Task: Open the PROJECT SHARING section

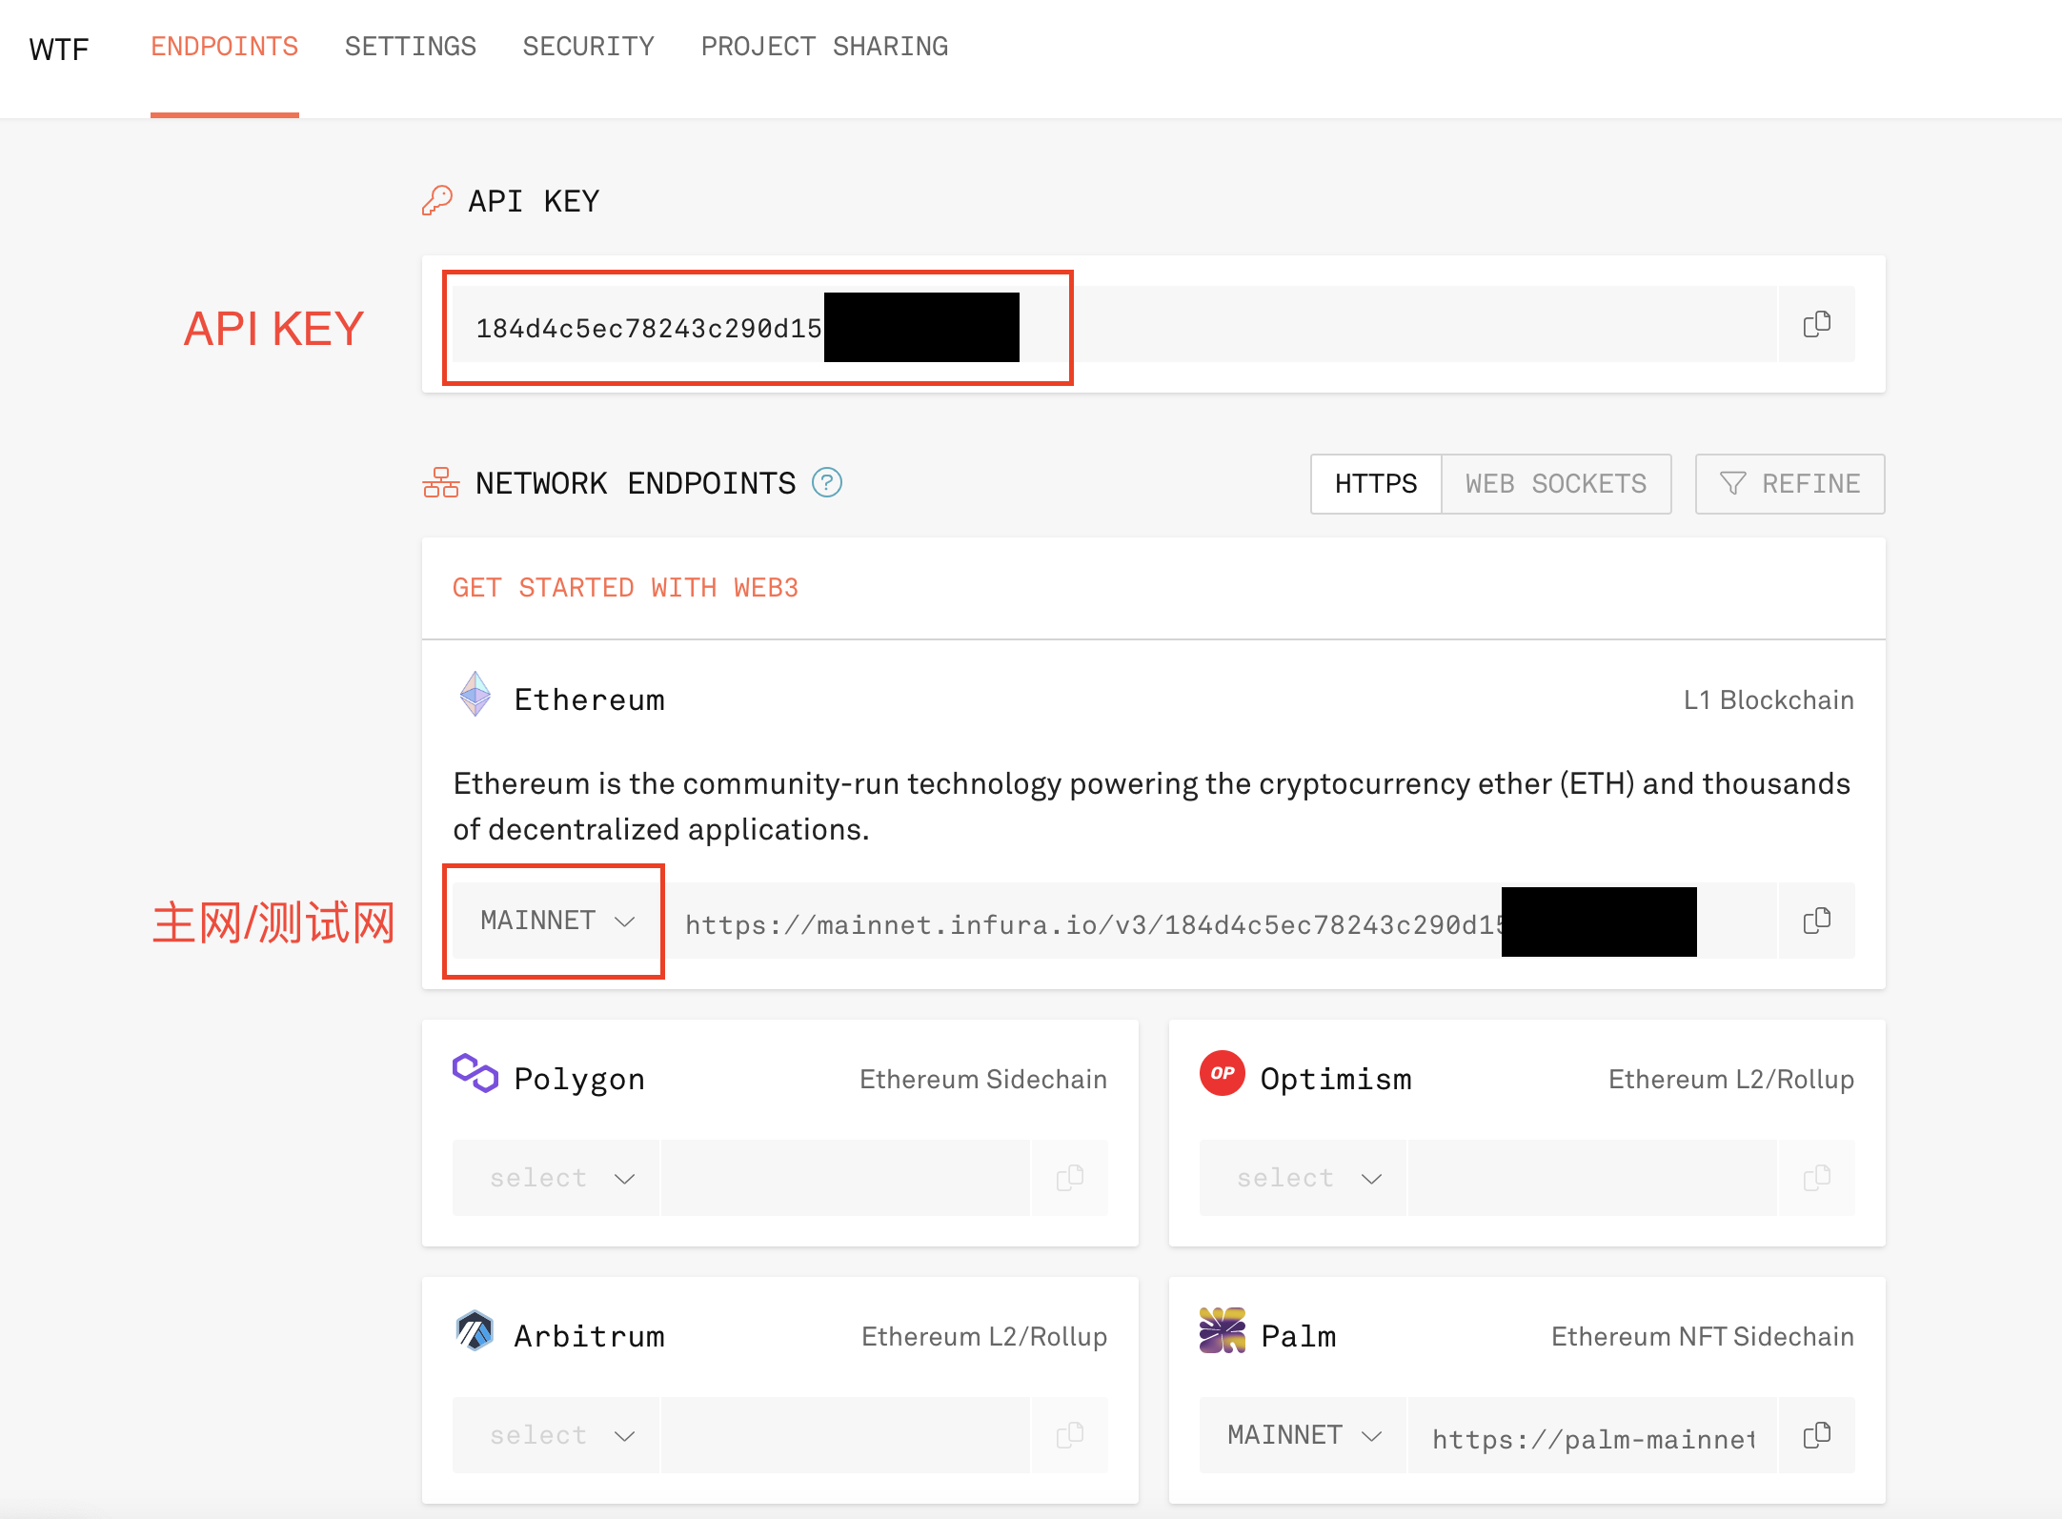Action: (824, 46)
